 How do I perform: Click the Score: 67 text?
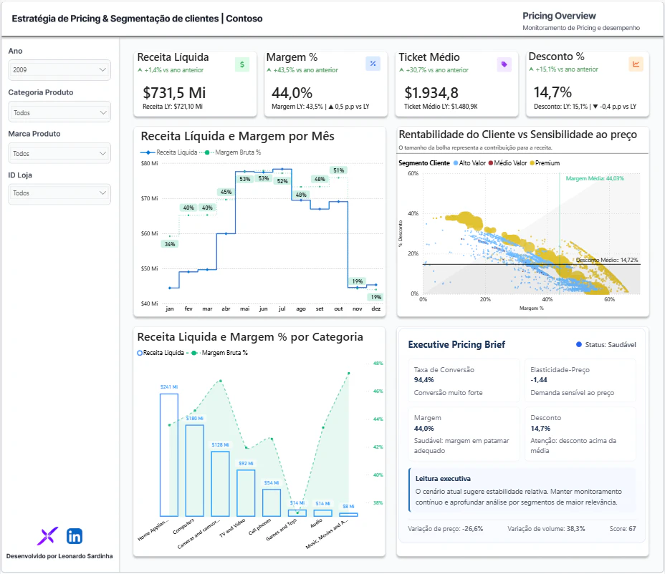click(x=623, y=529)
